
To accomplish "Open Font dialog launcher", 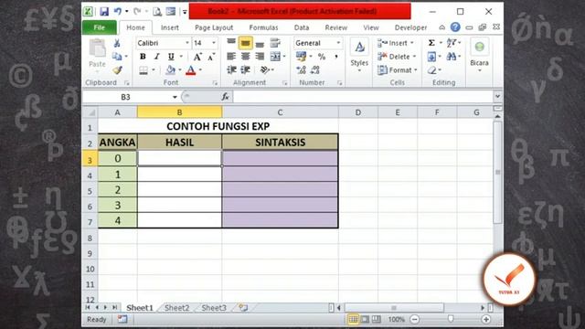I will [x=215, y=83].
